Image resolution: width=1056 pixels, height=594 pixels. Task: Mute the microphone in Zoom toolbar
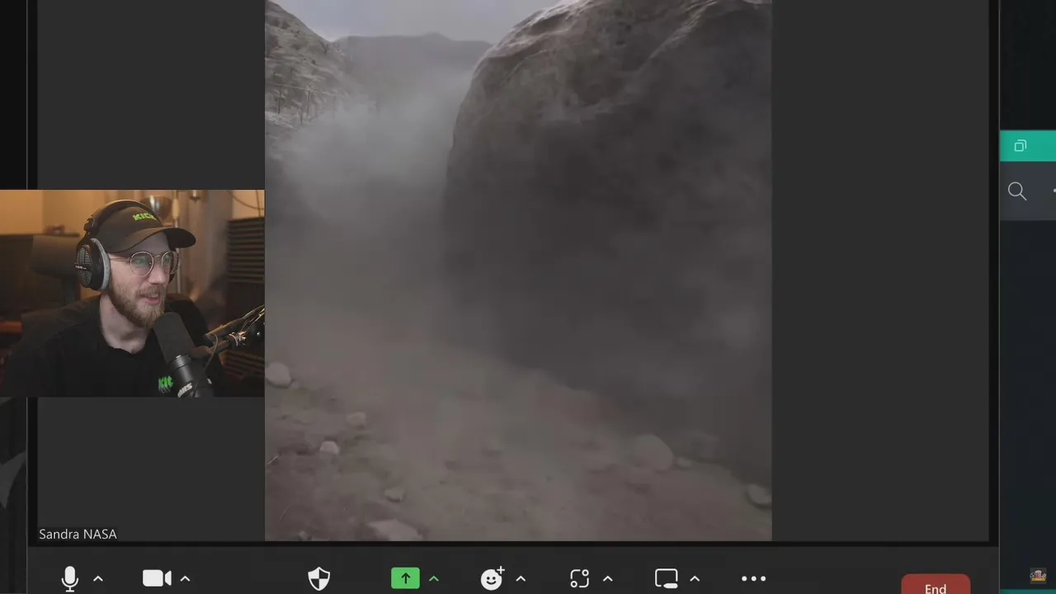[70, 579]
